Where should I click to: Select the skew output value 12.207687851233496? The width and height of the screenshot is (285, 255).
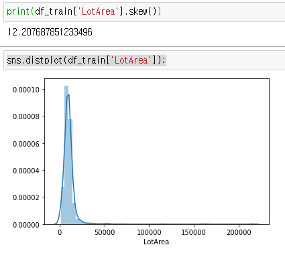50,32
